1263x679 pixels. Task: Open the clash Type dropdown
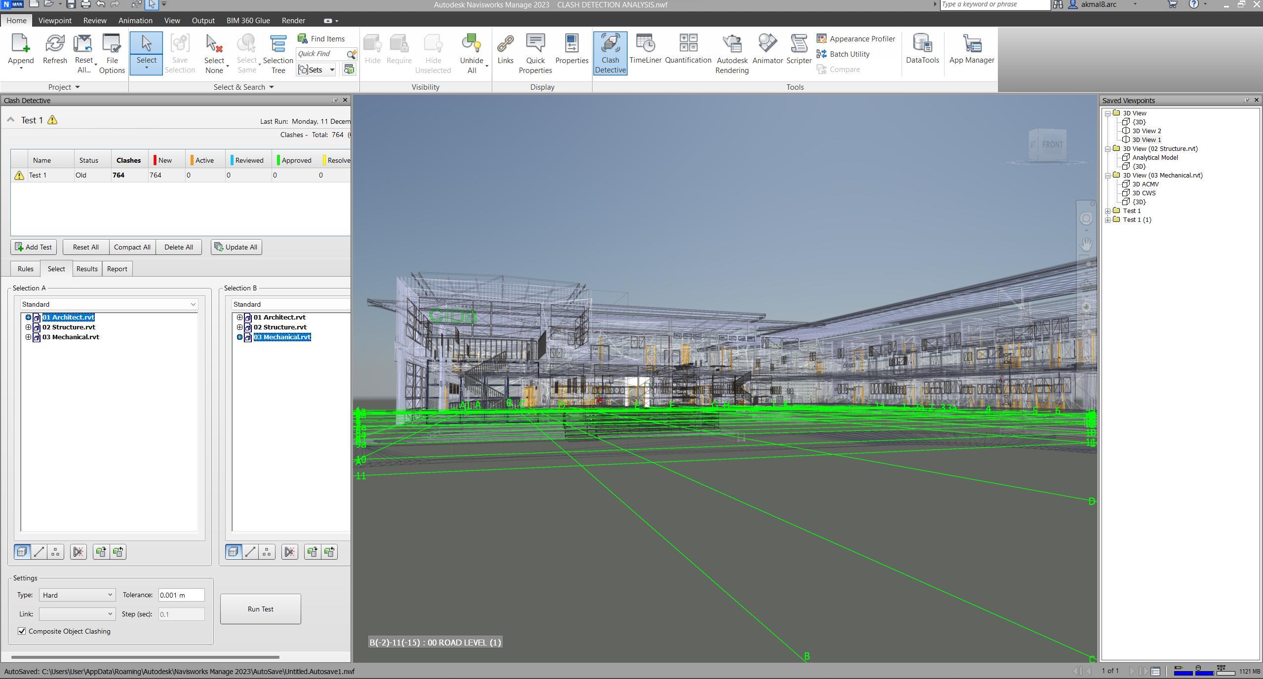(77, 595)
